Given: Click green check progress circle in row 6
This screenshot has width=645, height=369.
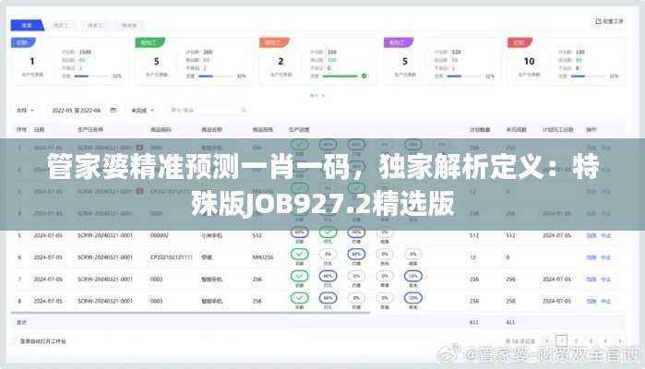Looking at the screenshot, I should (299, 255).
